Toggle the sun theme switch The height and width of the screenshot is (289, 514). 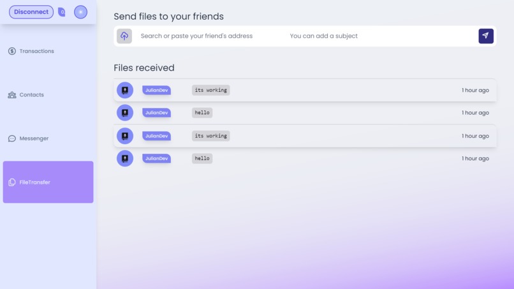(x=80, y=12)
